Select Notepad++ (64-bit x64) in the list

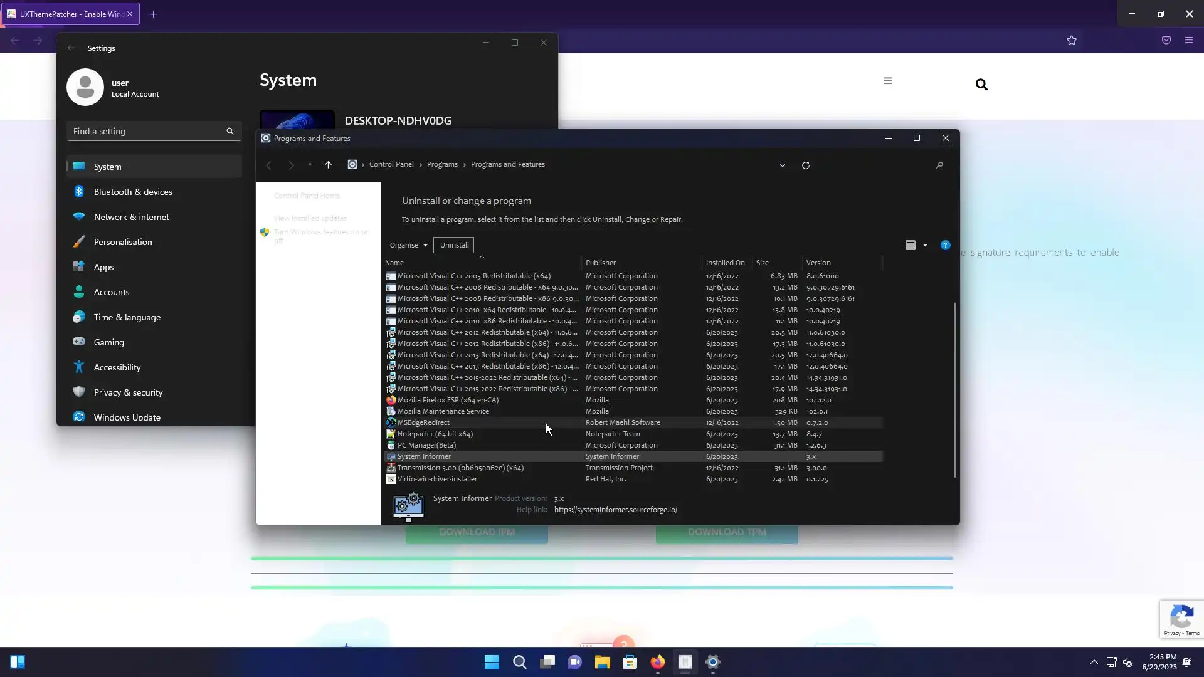(435, 434)
